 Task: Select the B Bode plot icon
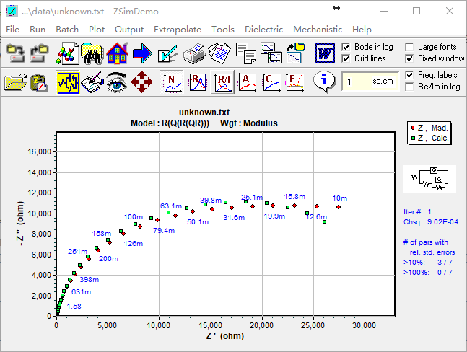(198, 82)
